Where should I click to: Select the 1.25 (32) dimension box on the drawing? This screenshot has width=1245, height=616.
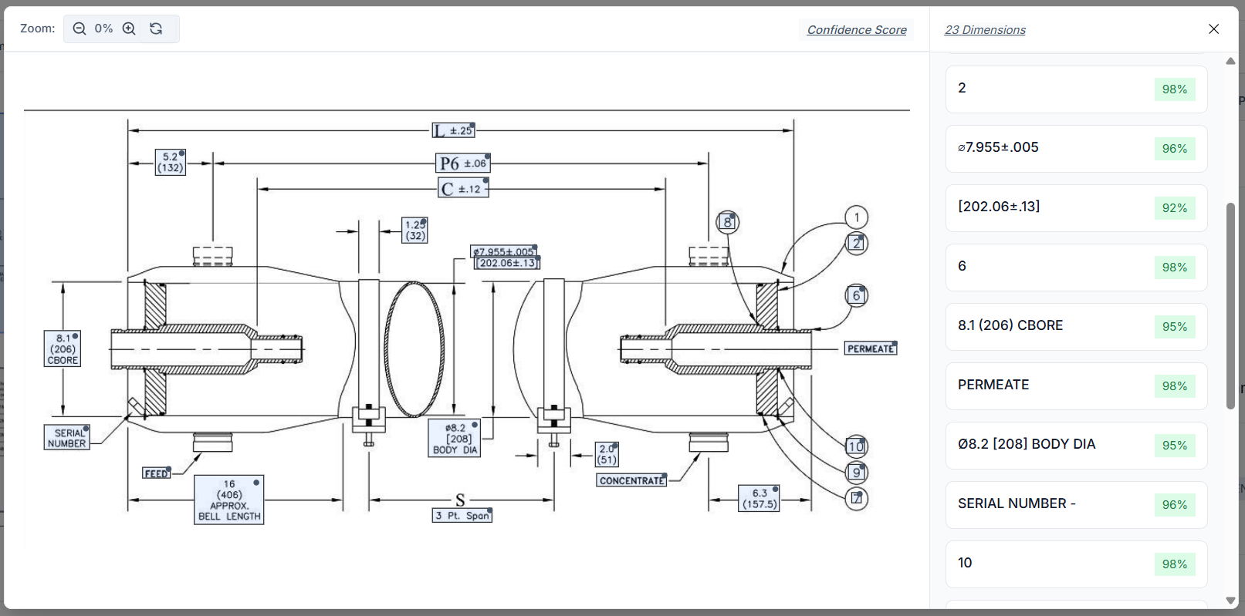pos(415,231)
